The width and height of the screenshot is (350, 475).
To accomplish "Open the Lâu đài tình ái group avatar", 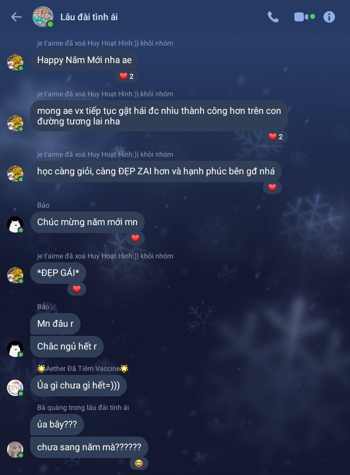I will (x=43, y=17).
